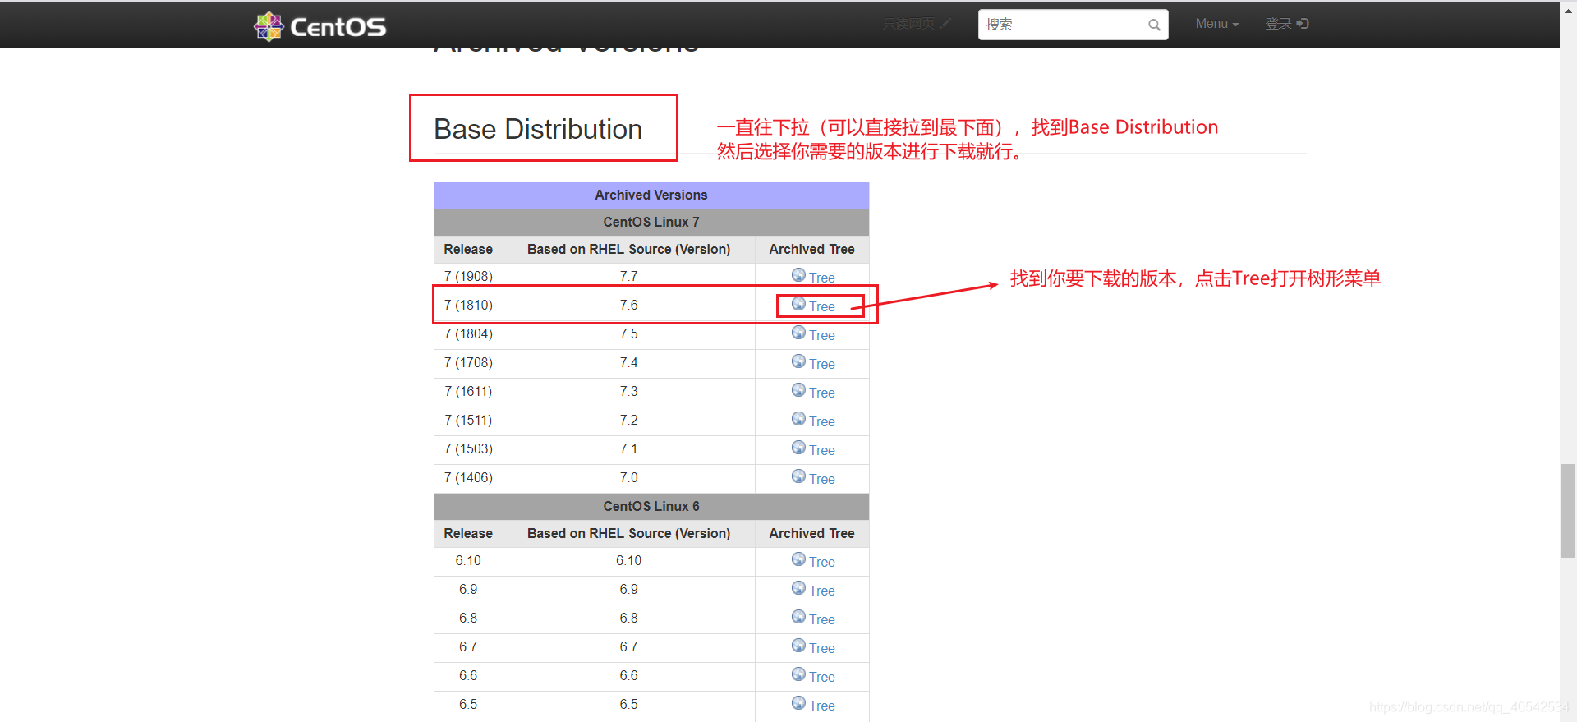Click the page vertical scrollbar thumb

(x=1568, y=511)
